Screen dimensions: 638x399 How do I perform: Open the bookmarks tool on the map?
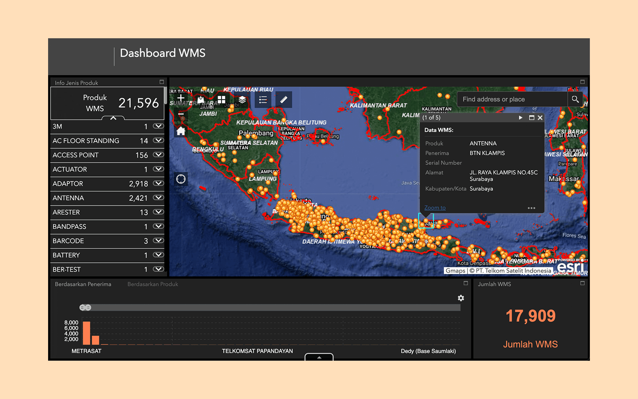(201, 100)
